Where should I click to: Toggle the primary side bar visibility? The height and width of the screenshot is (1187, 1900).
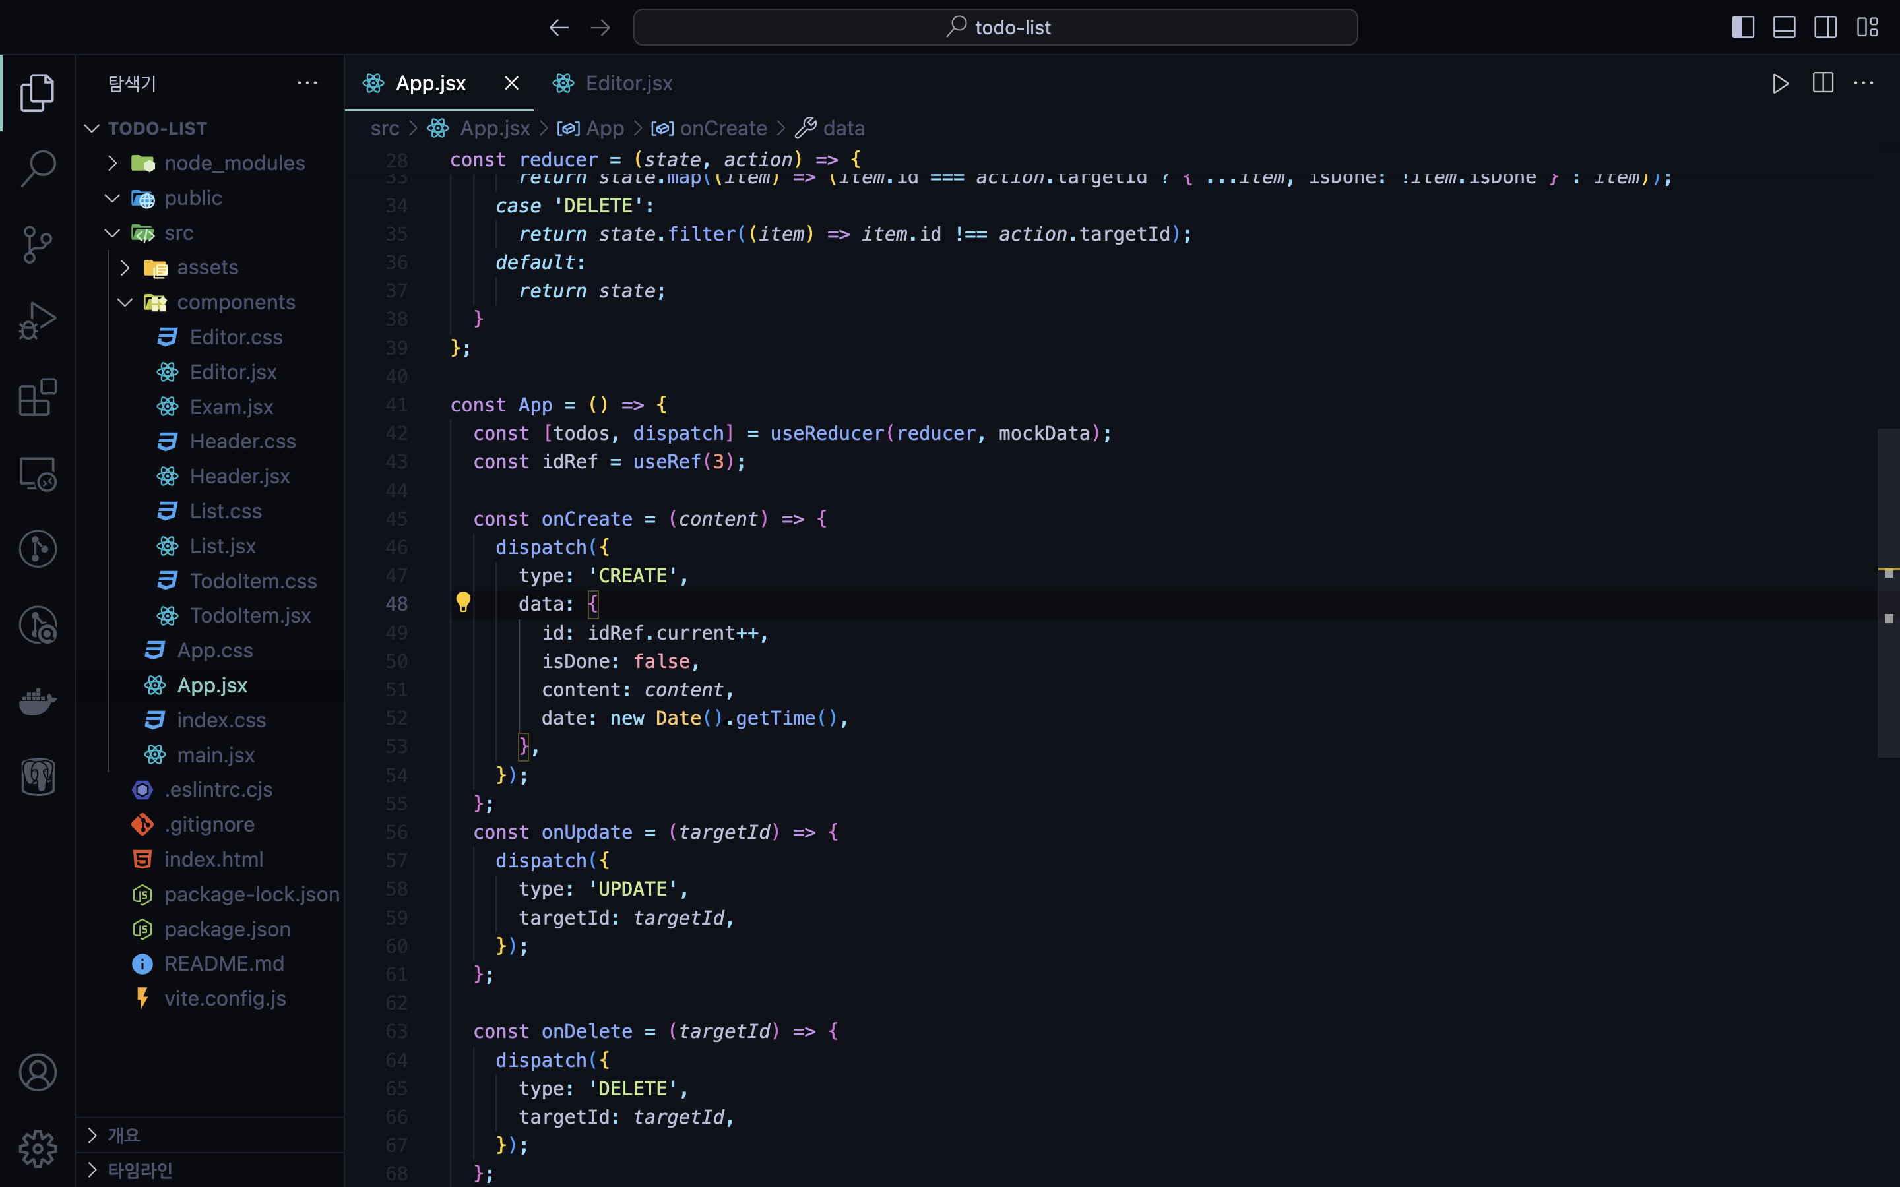point(1742,28)
